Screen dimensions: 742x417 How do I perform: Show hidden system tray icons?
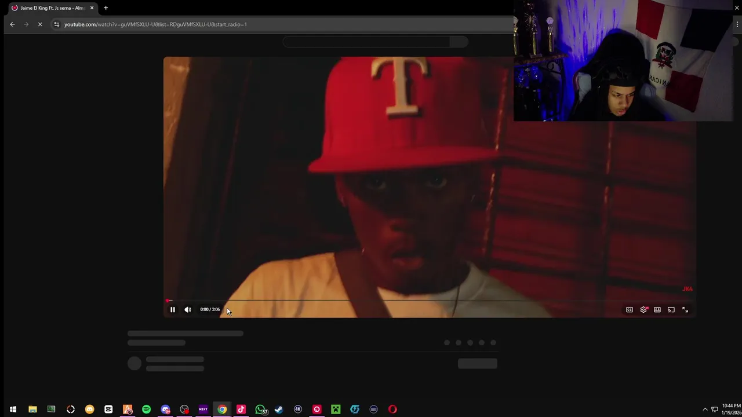[705, 409]
